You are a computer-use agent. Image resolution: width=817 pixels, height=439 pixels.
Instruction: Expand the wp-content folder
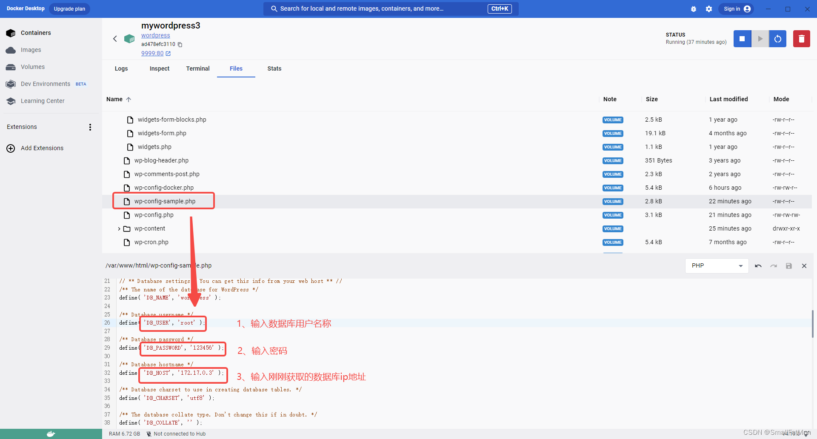(x=119, y=229)
